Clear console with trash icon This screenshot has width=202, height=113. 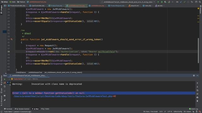point(197,101)
